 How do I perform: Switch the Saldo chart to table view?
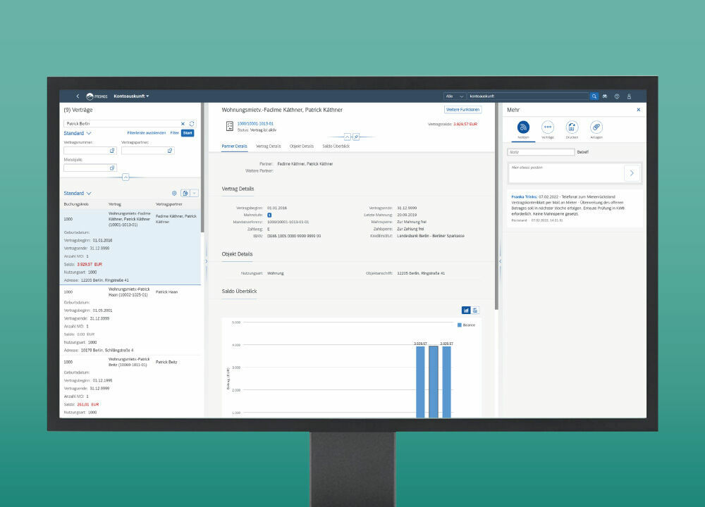[474, 310]
